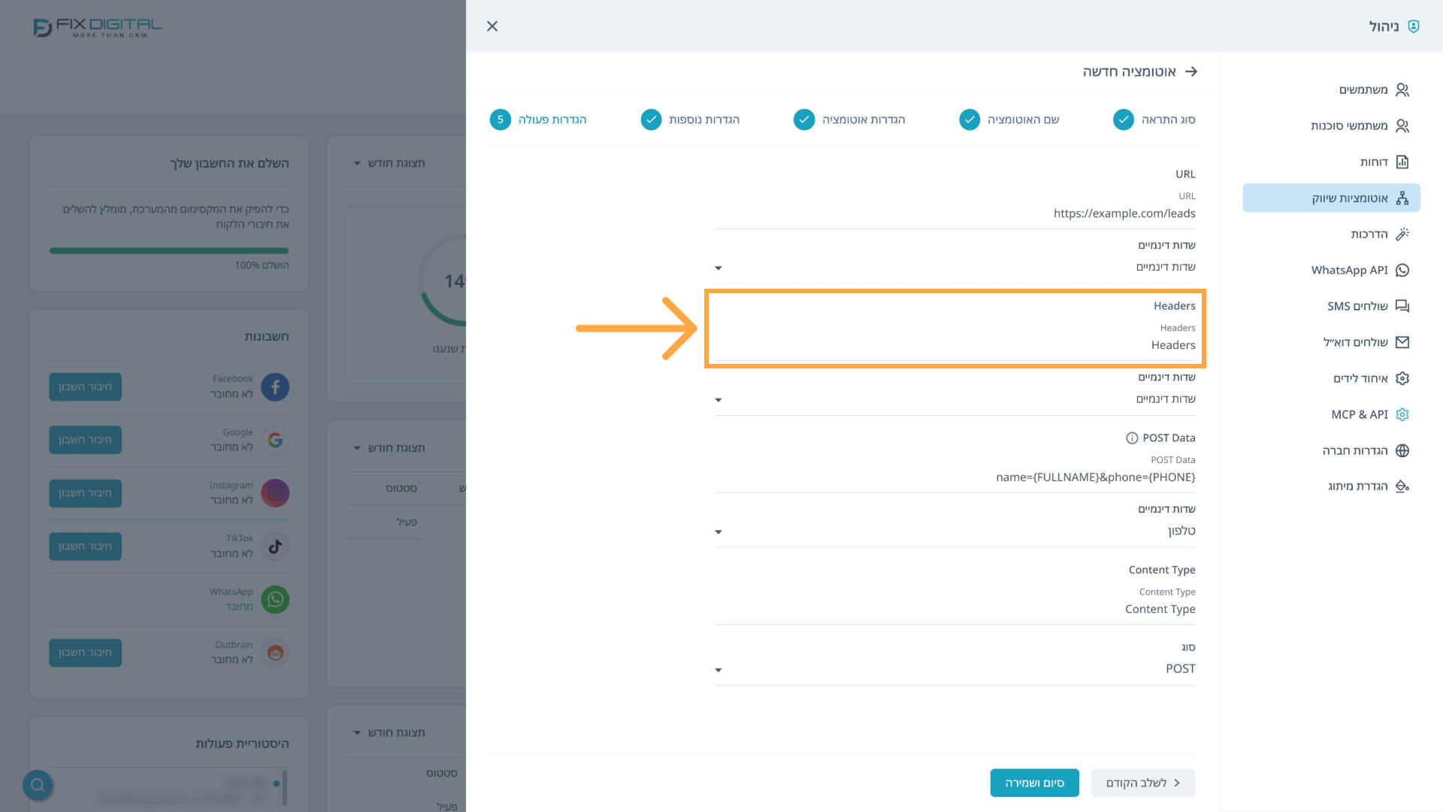Select the אוטומציות שיווק automation icon

pyautogui.click(x=1402, y=198)
